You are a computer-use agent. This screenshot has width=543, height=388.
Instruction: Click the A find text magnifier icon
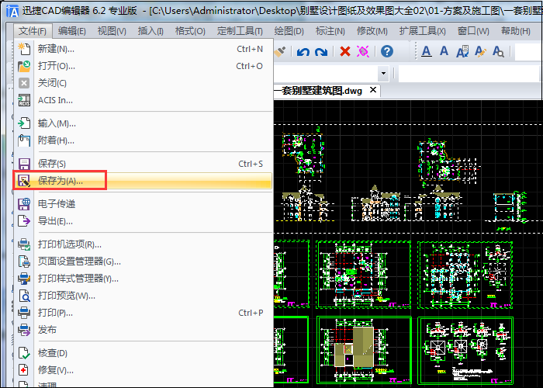click(x=498, y=52)
